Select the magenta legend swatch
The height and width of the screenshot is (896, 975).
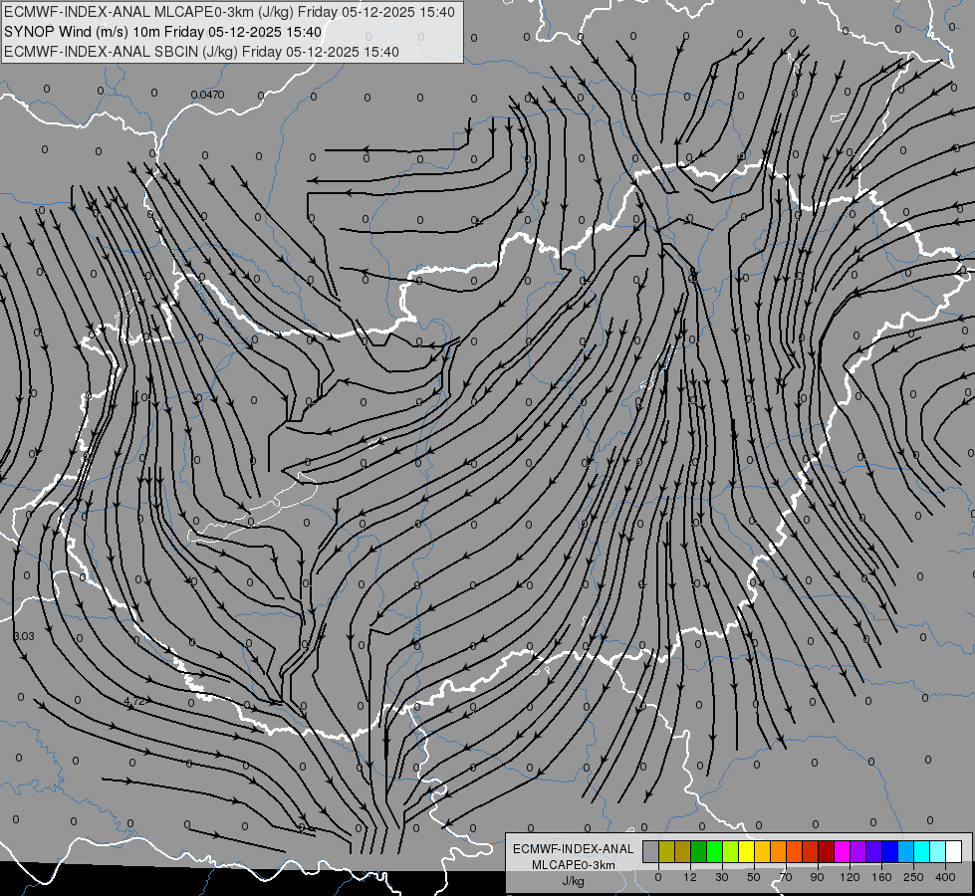843,851
